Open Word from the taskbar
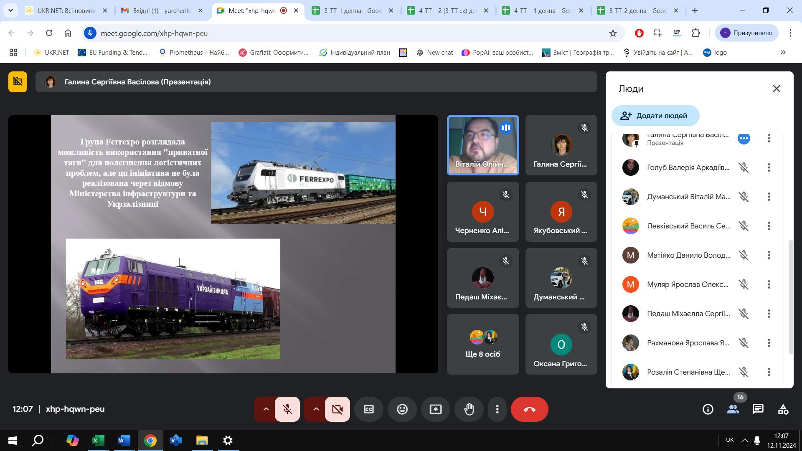 124,440
